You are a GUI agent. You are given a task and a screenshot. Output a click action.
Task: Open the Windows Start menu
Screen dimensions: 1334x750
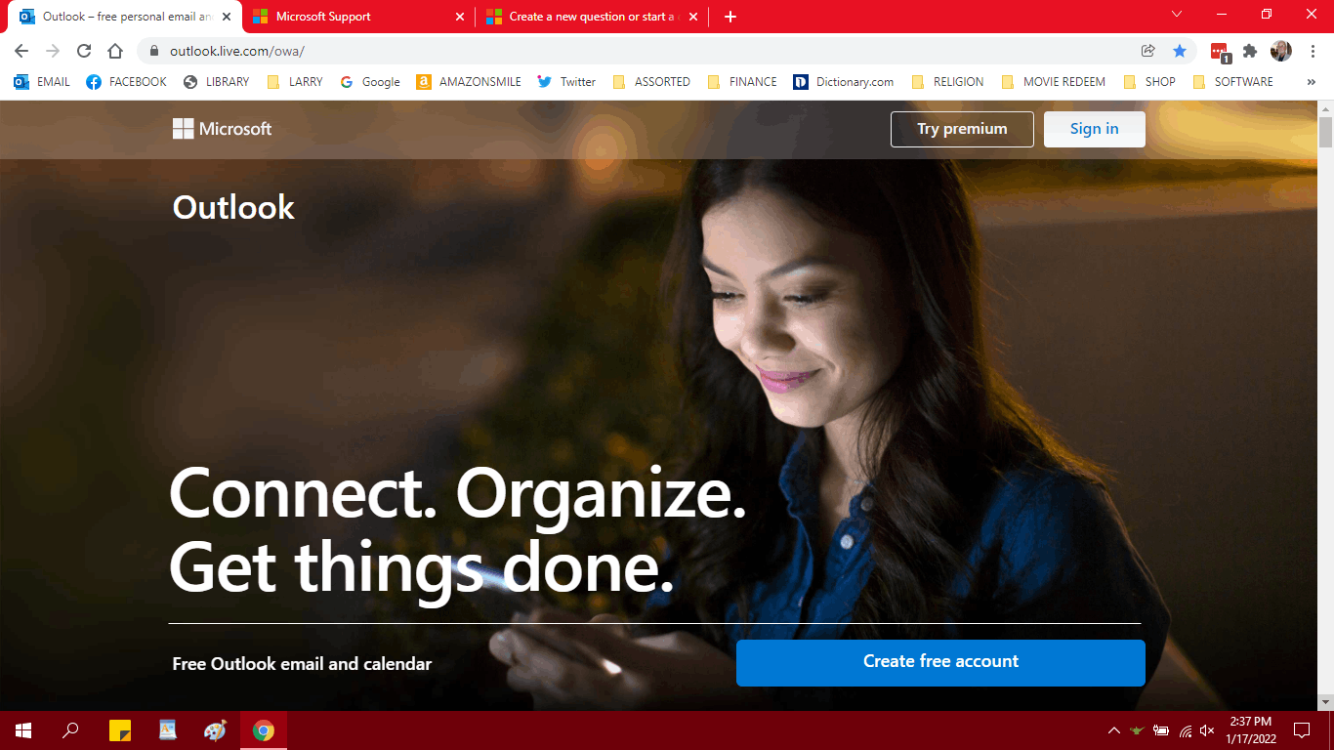click(x=23, y=730)
